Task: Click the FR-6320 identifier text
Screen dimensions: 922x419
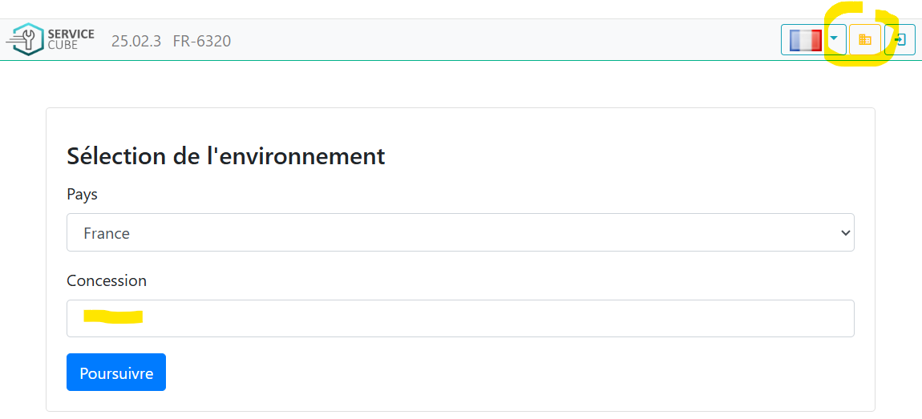Action: point(202,41)
